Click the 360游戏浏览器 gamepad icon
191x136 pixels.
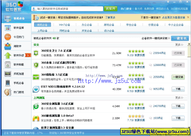36,118
